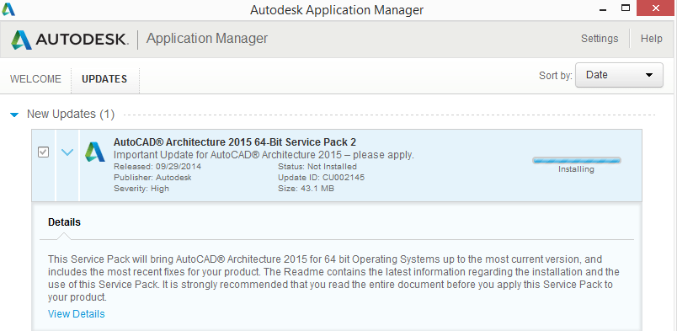Click the Publisher: Autodesk text
Image resolution: width=677 pixels, height=331 pixels.
[153, 178]
